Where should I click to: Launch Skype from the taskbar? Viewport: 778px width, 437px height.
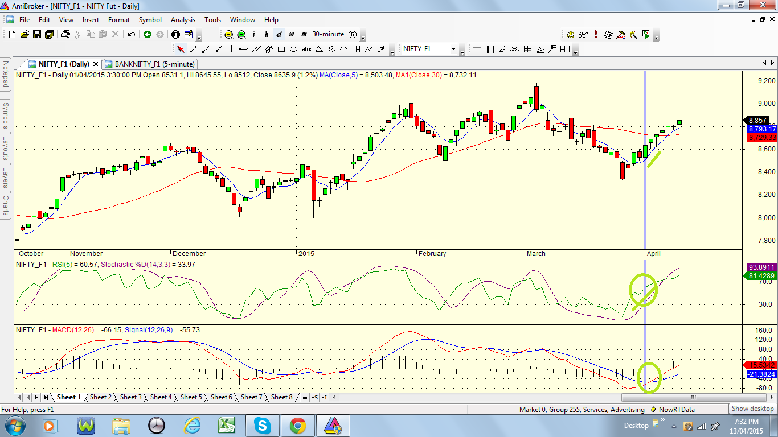[262, 425]
